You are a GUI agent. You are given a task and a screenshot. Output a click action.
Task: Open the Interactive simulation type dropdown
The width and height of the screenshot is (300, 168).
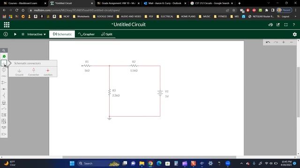37,34
